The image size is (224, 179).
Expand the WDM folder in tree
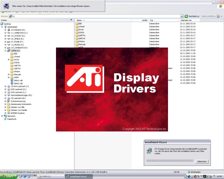pyautogui.click(x=9, y=77)
